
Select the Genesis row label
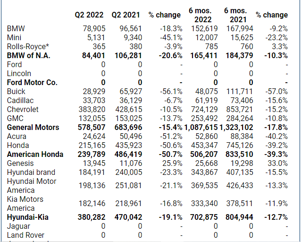[21, 163]
